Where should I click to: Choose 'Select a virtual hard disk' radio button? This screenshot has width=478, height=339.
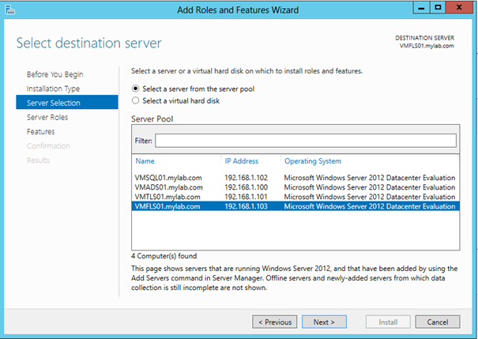[135, 100]
